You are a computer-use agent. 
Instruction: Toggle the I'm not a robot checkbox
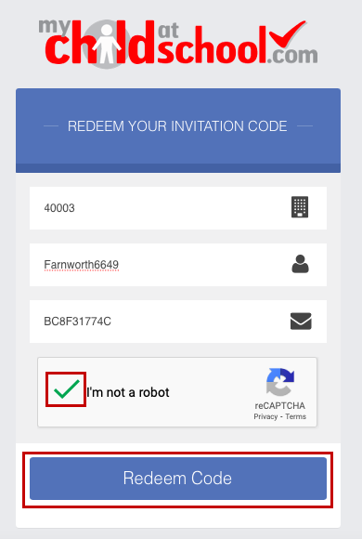66,389
